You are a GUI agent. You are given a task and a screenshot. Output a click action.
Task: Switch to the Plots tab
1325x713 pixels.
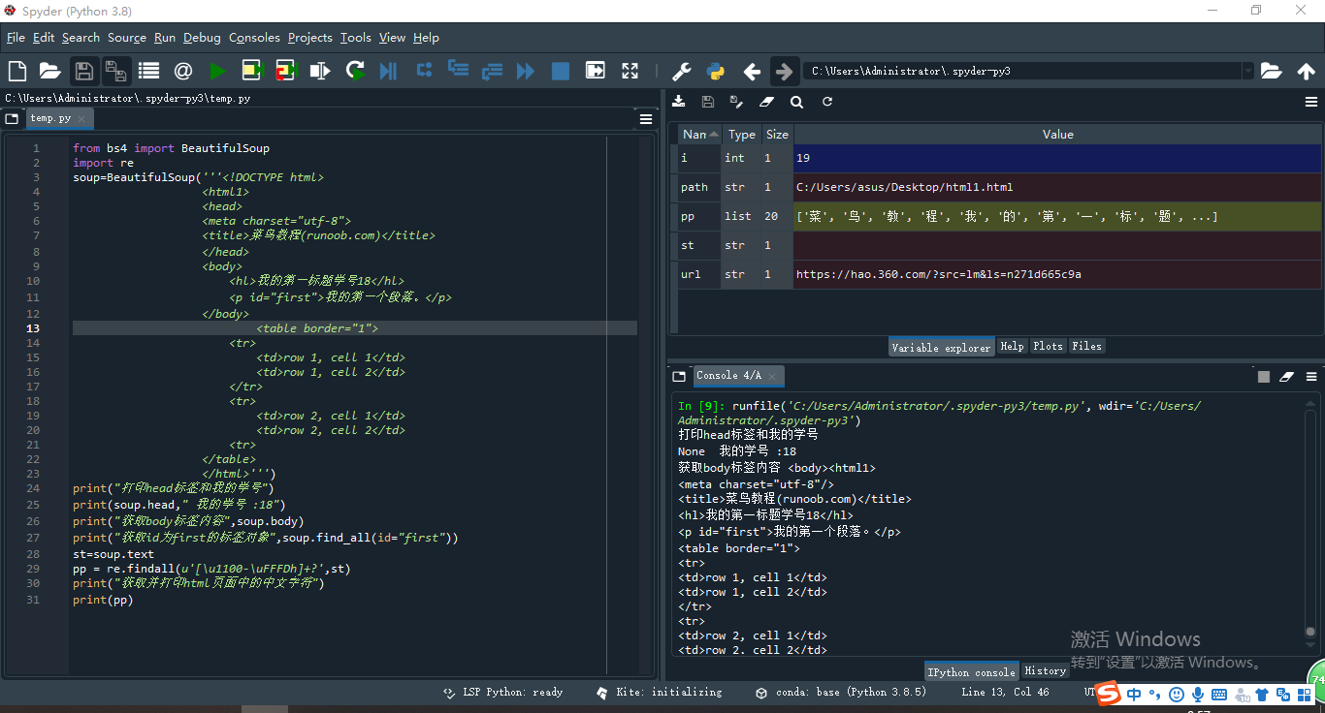point(1048,346)
